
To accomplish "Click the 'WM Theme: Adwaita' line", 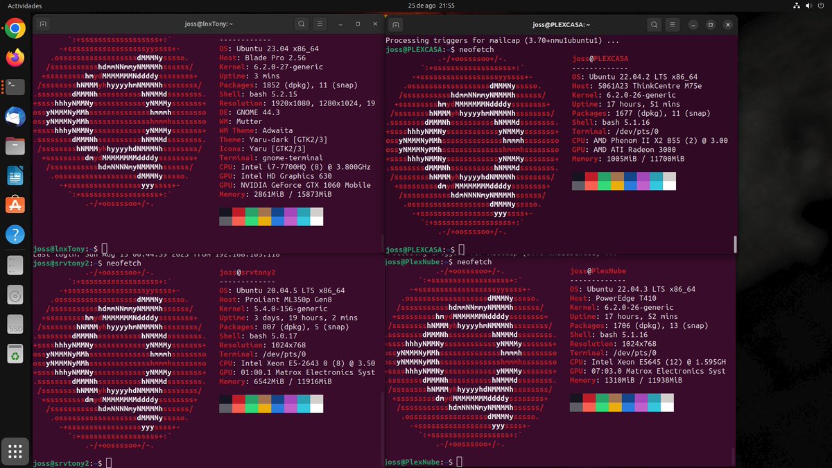I will tap(256, 130).
